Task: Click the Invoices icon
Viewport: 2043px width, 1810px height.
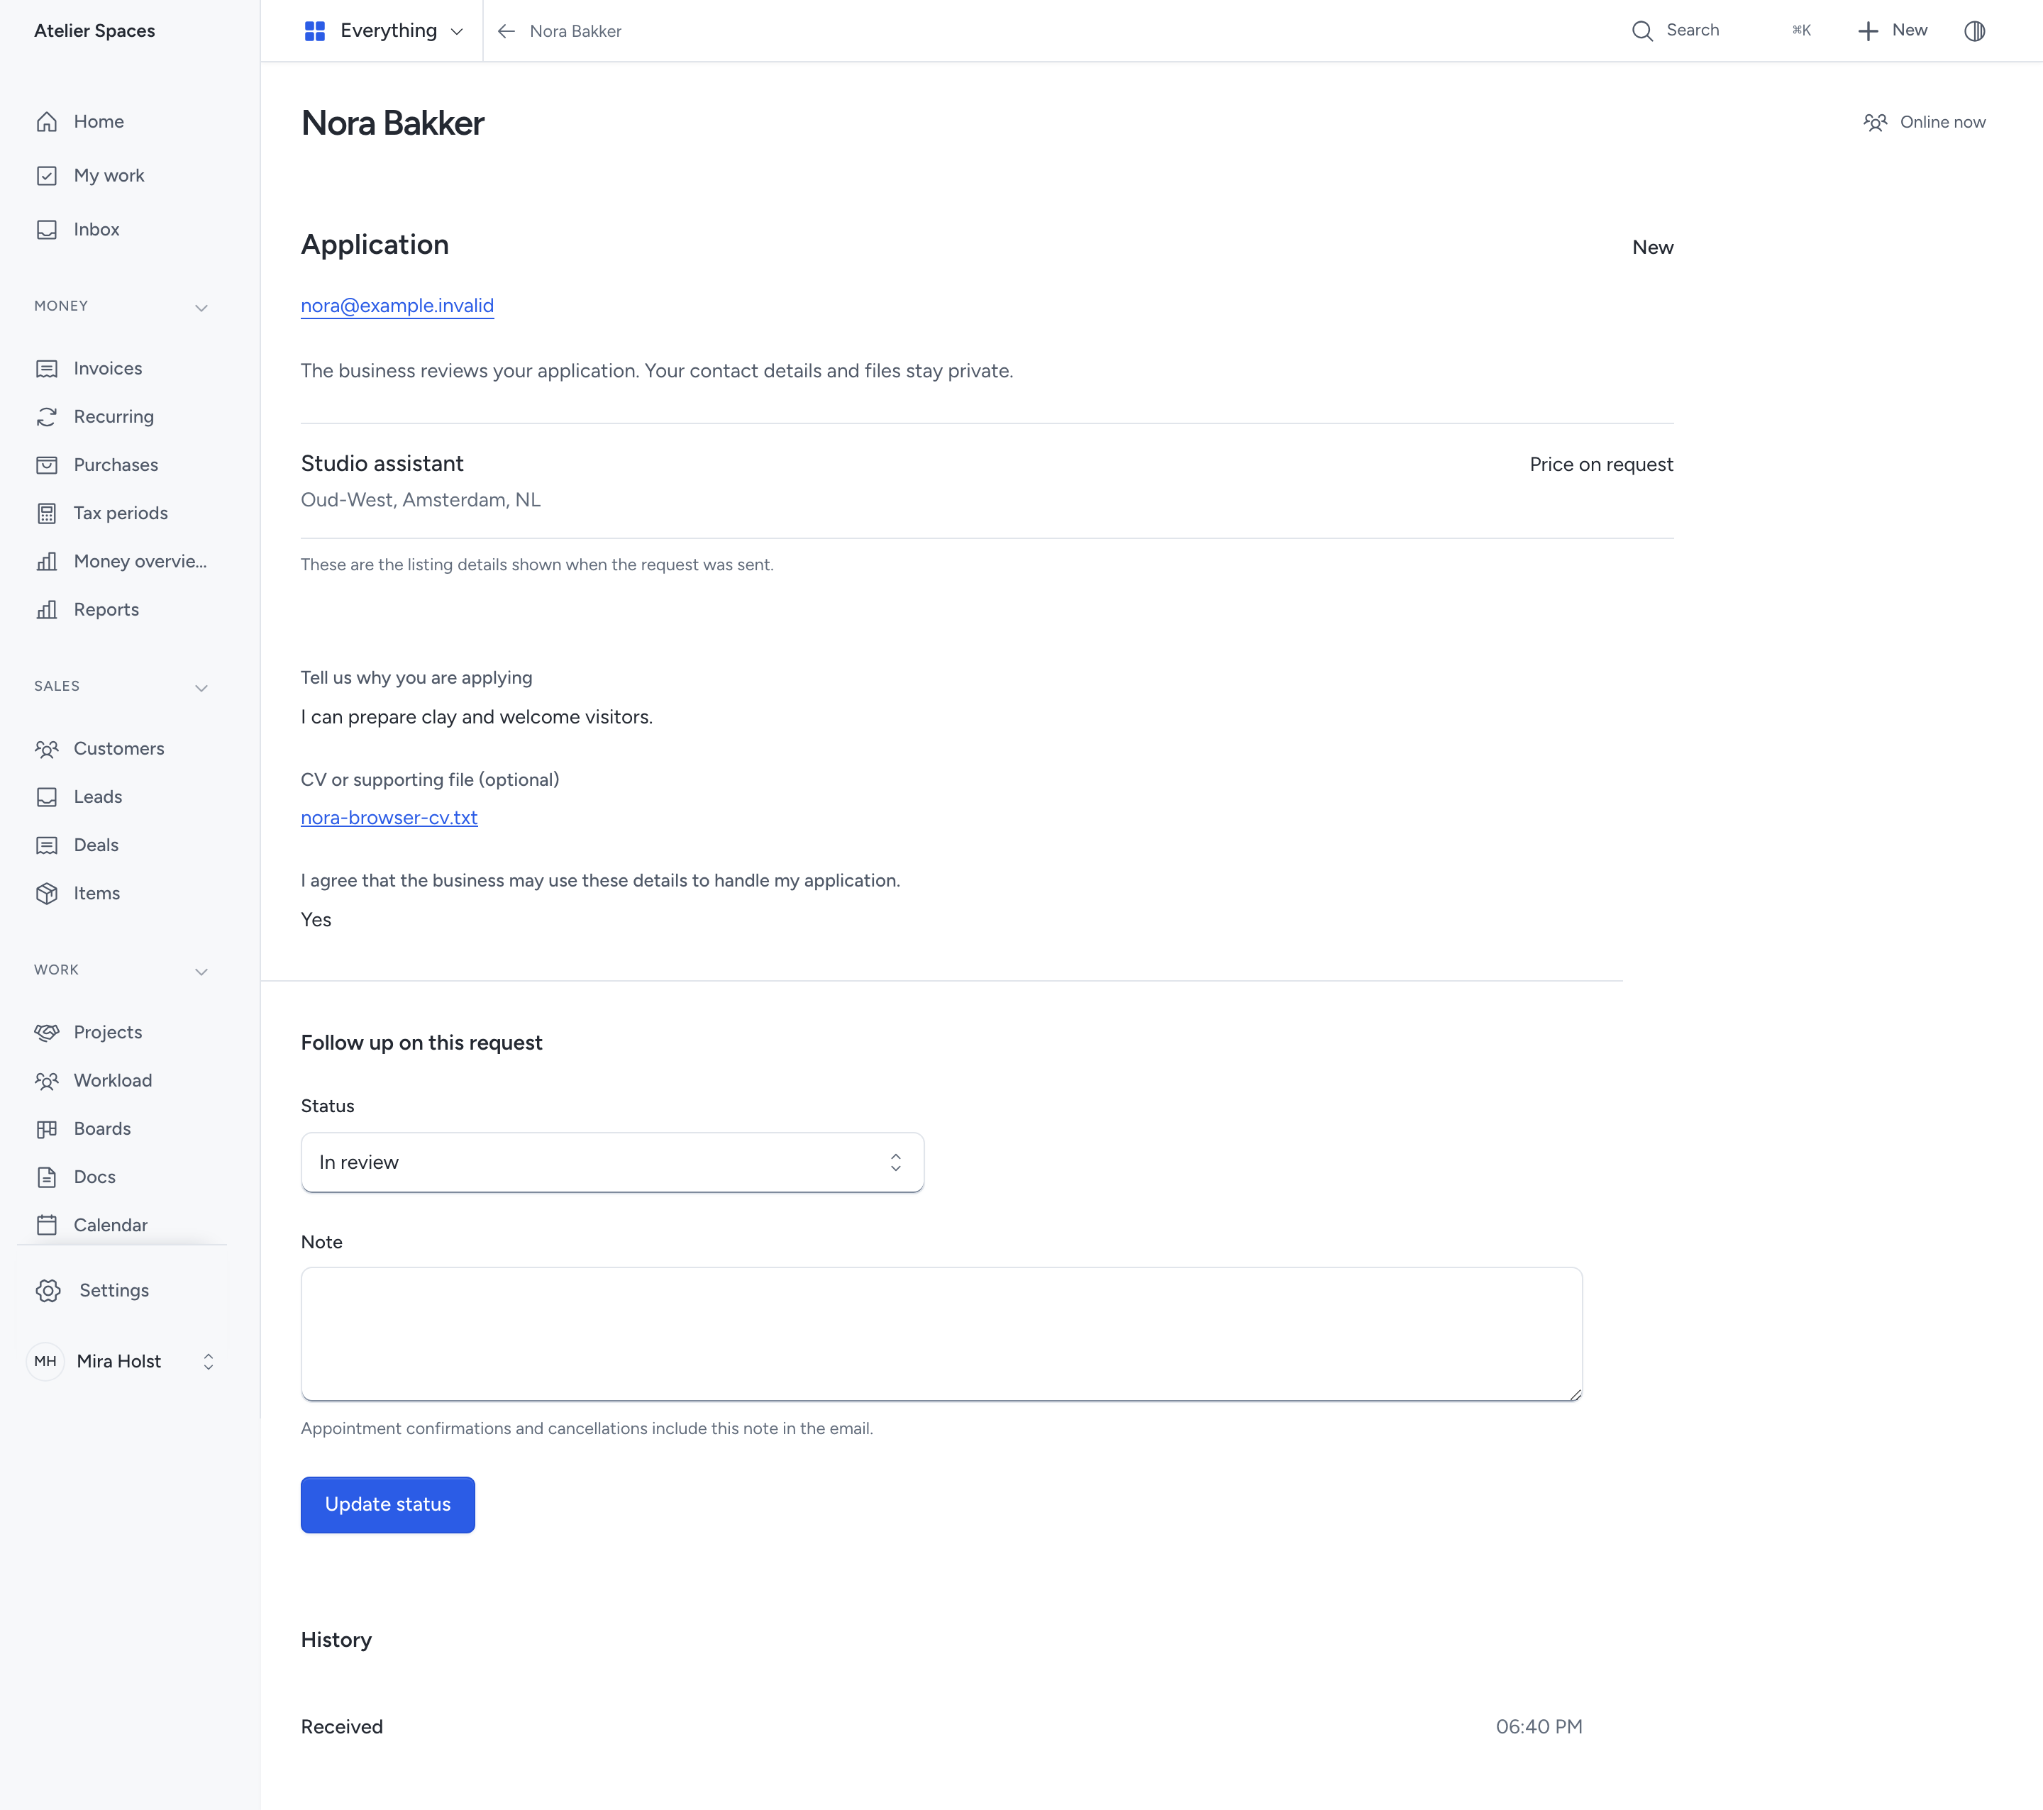Action: [47, 369]
